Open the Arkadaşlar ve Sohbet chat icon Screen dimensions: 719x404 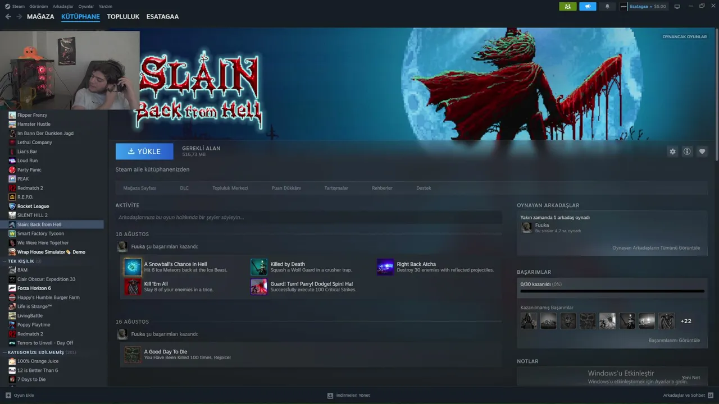tap(711, 396)
